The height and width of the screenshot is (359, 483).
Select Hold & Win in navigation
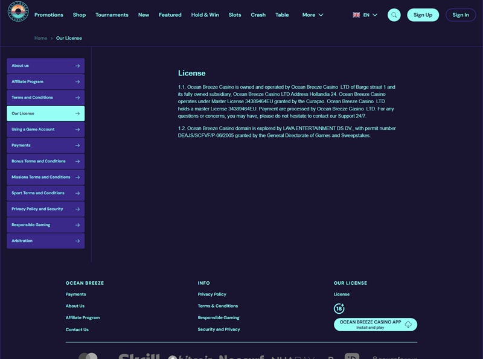[x=205, y=14]
